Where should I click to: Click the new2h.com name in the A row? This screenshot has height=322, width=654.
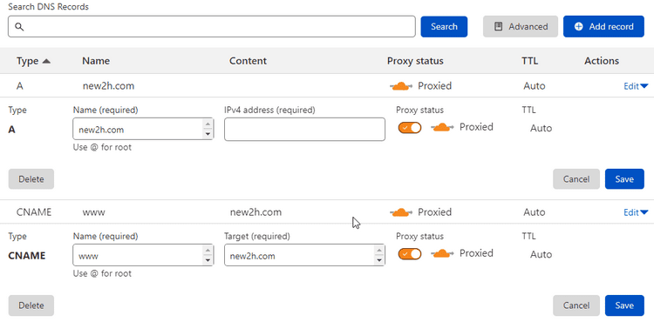tap(108, 86)
